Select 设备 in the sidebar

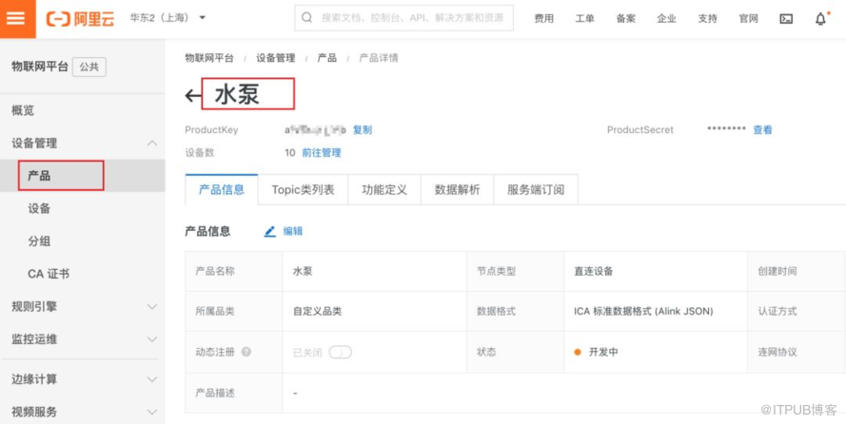pyautogui.click(x=39, y=208)
